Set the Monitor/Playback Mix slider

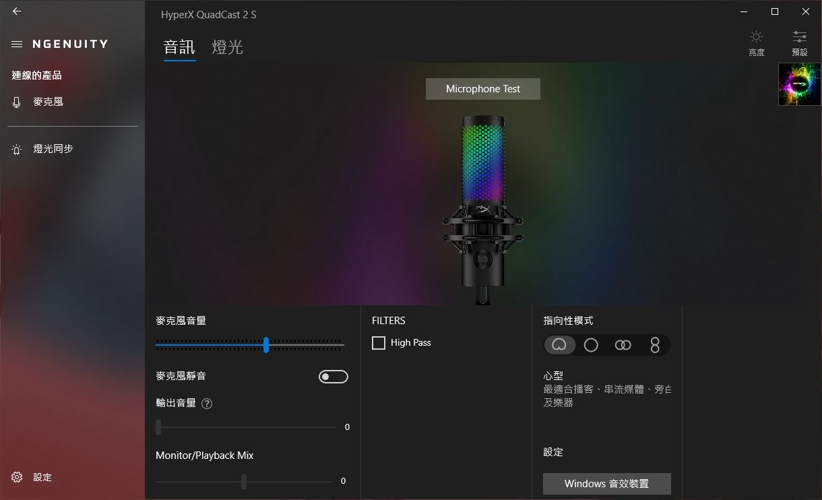(244, 482)
